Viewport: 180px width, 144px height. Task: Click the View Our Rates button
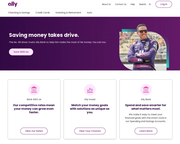(x=34, y=131)
